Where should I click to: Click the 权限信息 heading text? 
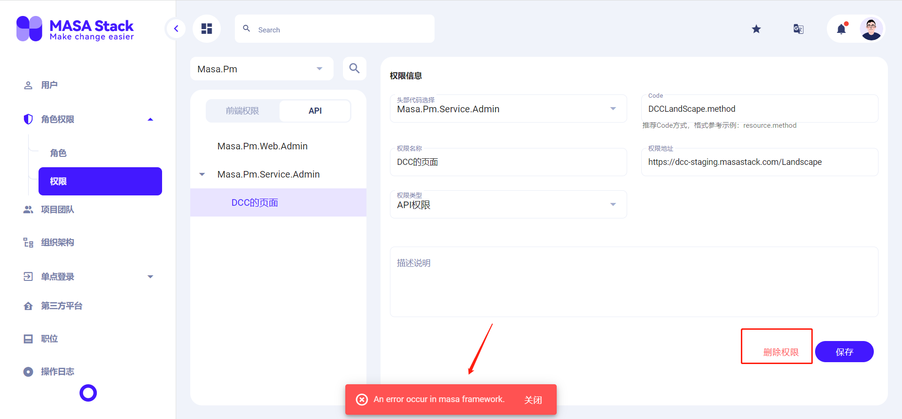pyautogui.click(x=406, y=76)
